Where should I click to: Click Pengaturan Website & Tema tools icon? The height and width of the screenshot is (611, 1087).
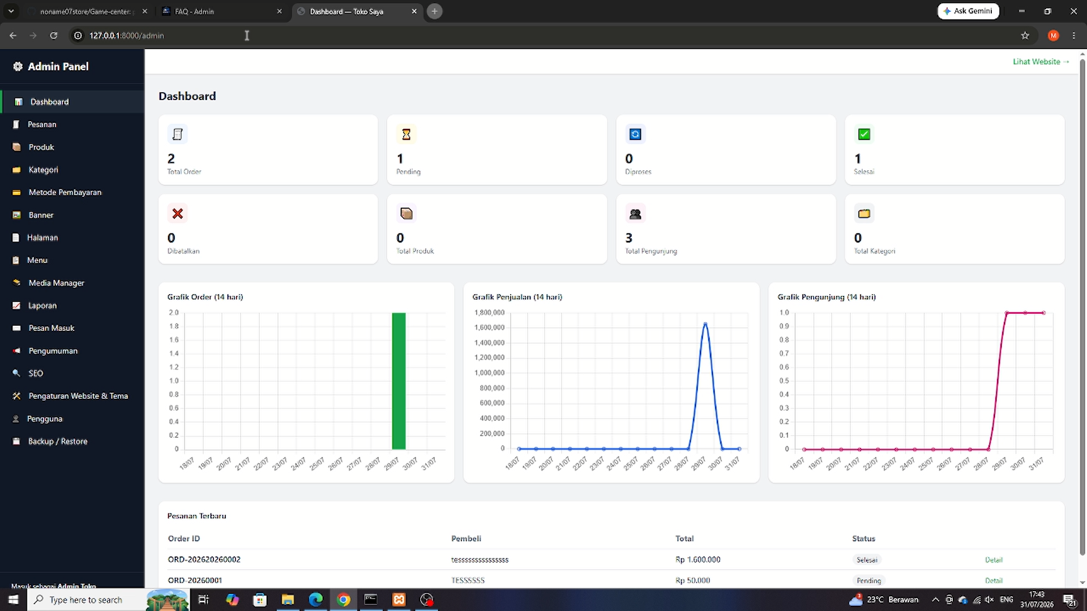pyautogui.click(x=16, y=396)
